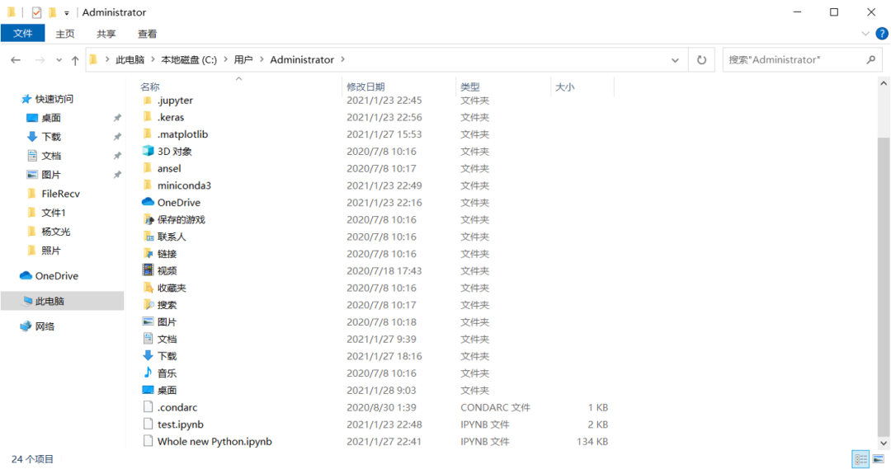Click the 保存的游戏 folder icon
891x469 pixels.
[148, 219]
